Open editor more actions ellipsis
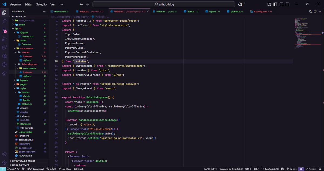 click(x=320, y=12)
